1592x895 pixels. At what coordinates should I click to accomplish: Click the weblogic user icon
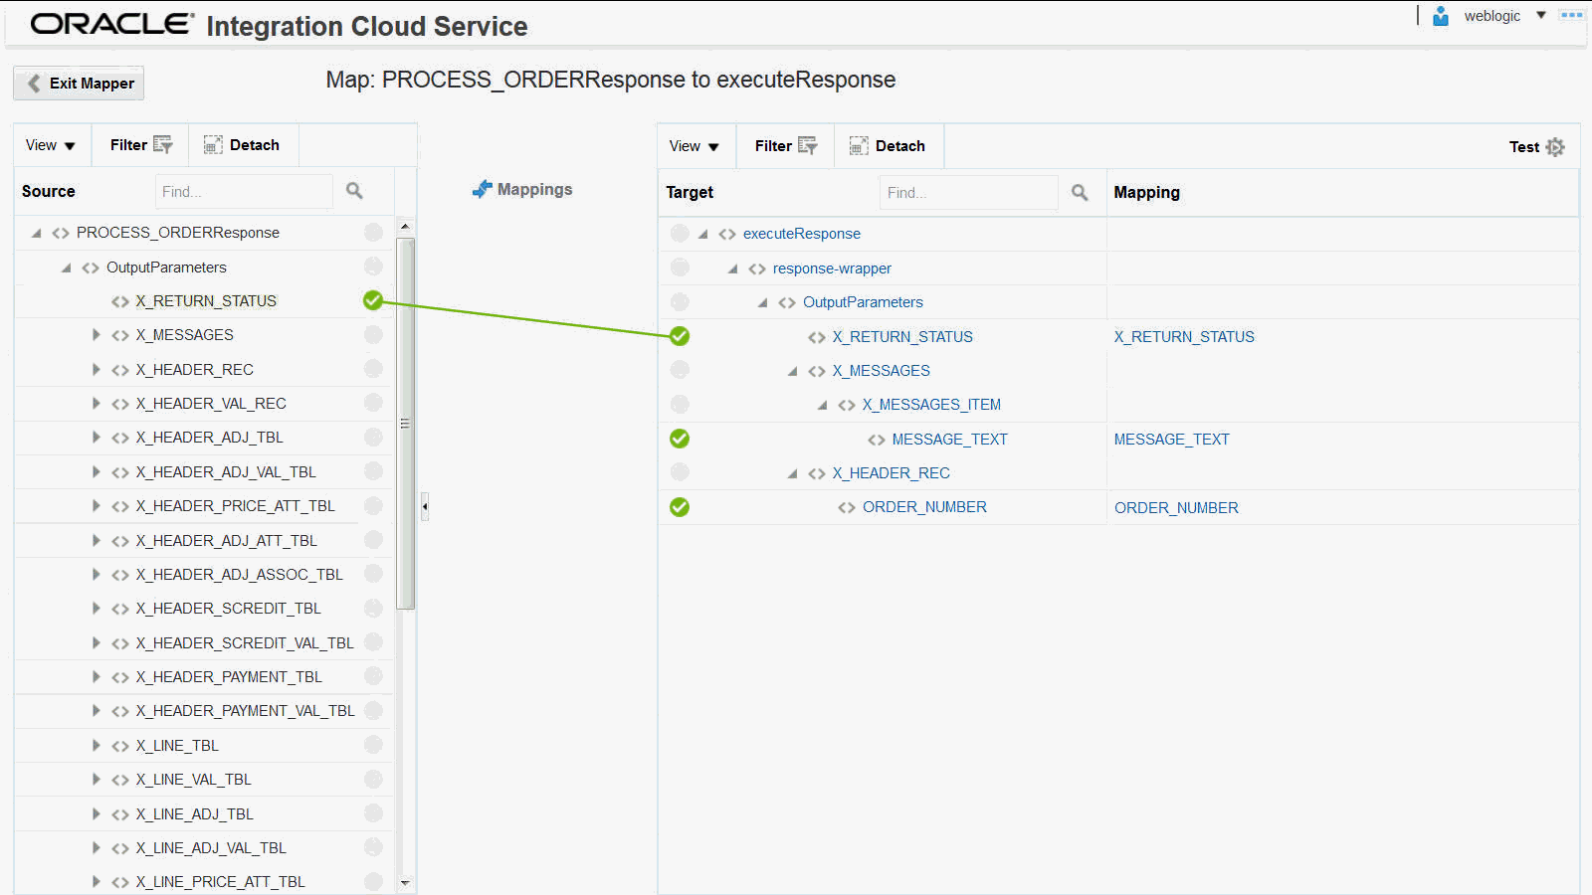(1440, 16)
